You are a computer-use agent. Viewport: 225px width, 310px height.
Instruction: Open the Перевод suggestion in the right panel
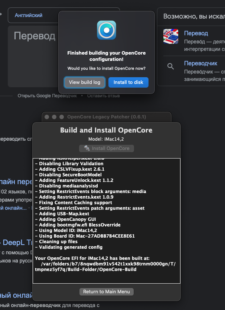(x=196, y=33)
